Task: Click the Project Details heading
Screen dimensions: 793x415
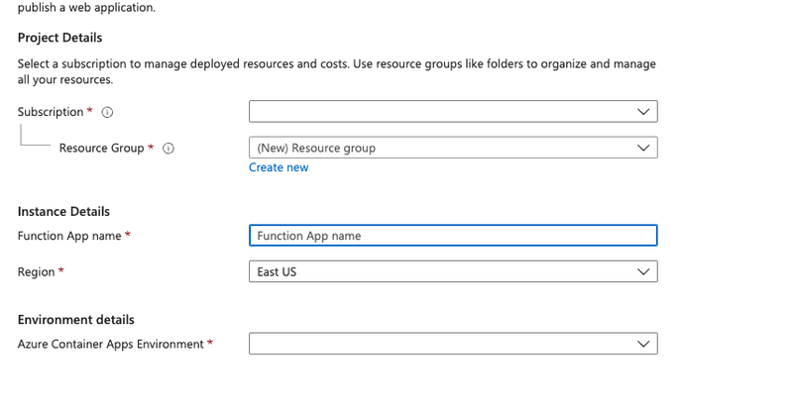Action: [x=59, y=38]
